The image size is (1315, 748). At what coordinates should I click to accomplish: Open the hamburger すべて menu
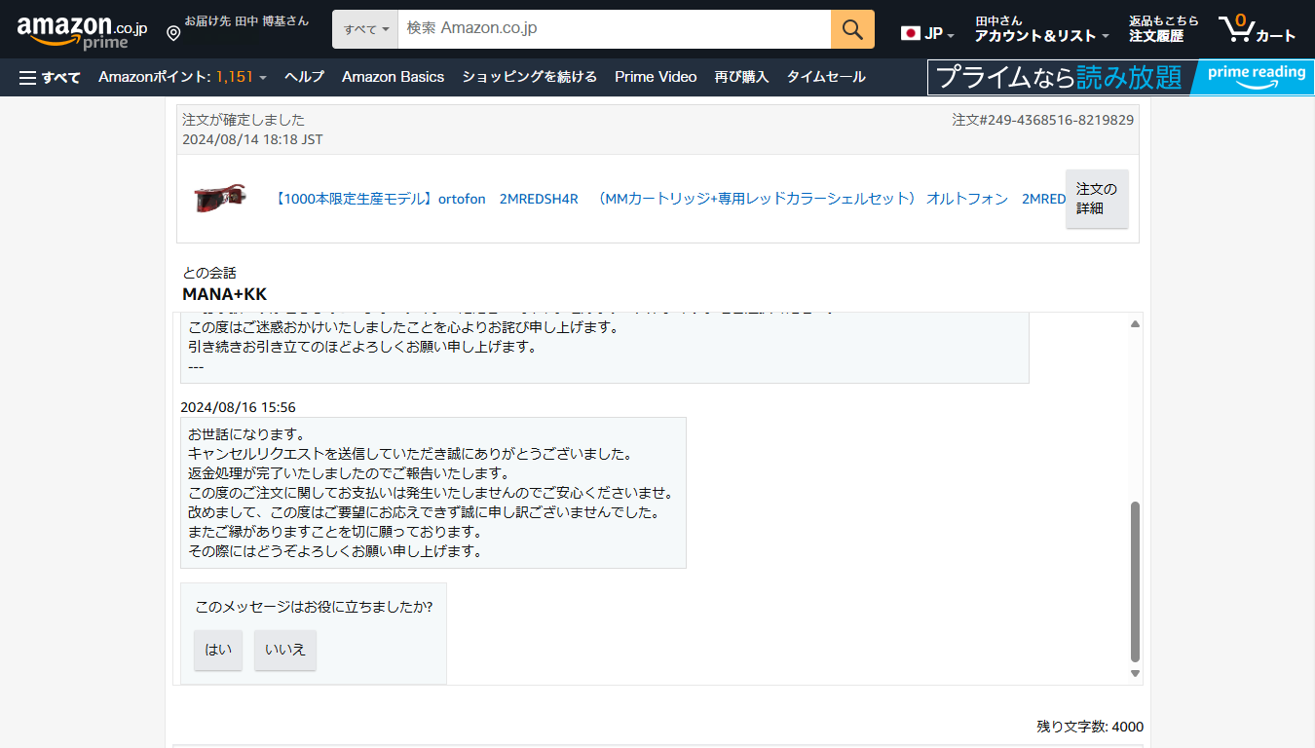[50, 77]
